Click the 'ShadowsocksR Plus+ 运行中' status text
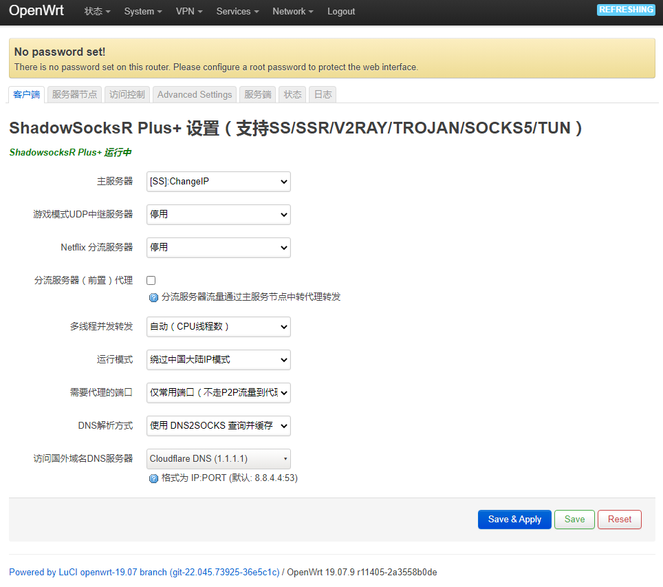Image resolution: width=663 pixels, height=587 pixels. pyautogui.click(x=70, y=152)
